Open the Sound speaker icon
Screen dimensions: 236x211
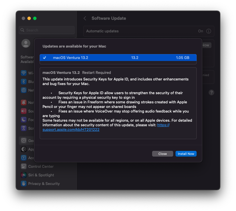point(24,111)
